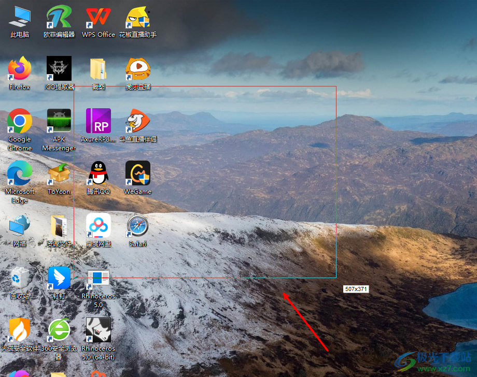Click the 欧菲编辑器 shortcut icon

click(x=59, y=18)
